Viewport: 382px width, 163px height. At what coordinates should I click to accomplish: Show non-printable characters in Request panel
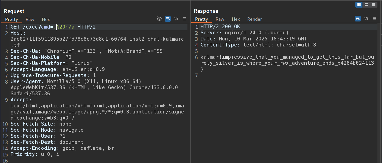pyautogui.click(x=176, y=19)
